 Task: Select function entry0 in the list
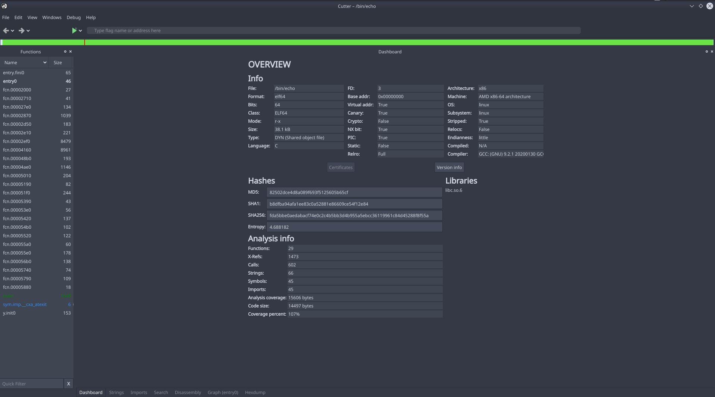[37, 81]
